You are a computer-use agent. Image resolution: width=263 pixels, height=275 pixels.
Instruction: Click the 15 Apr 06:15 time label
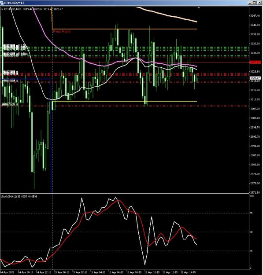pos(116,272)
